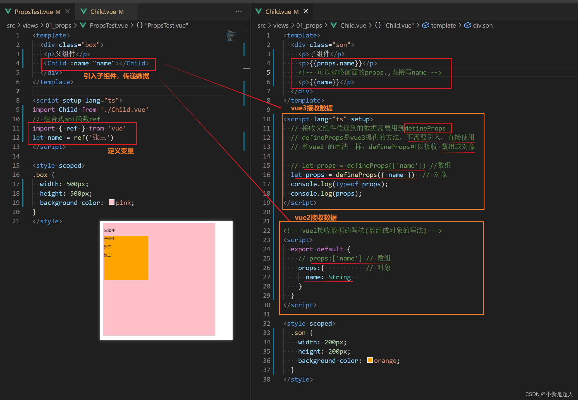Click the minimap in the left editor
This screenshot has height=400, width=578.
coord(234,36)
